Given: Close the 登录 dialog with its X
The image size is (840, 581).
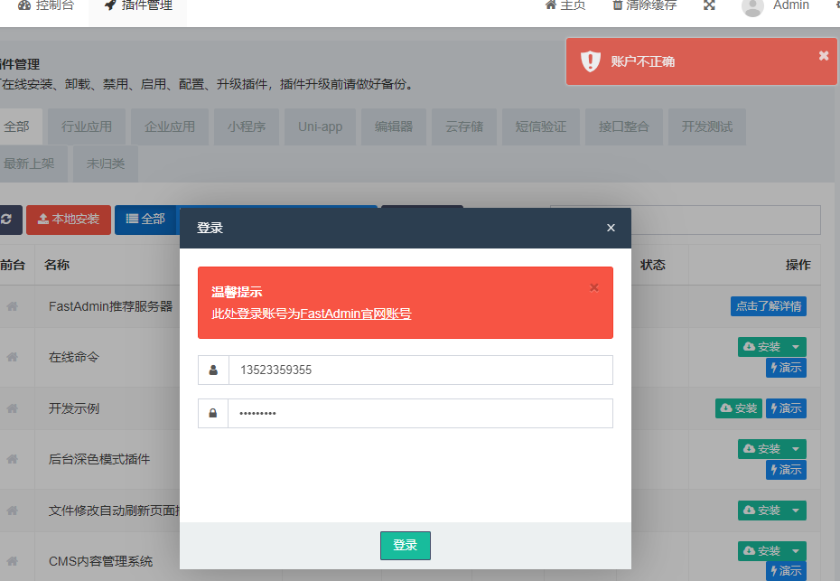Looking at the screenshot, I should point(611,228).
